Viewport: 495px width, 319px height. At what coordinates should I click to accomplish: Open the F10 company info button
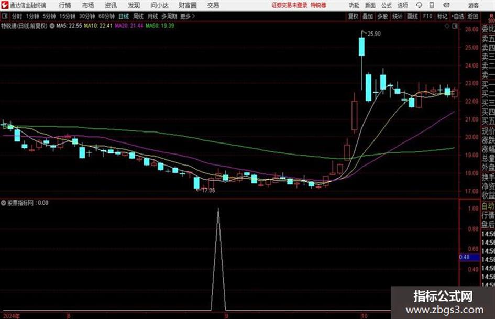427,16
